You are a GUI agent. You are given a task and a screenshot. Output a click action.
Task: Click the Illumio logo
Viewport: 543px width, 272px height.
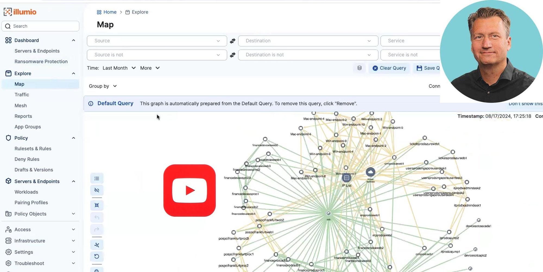tap(20, 12)
